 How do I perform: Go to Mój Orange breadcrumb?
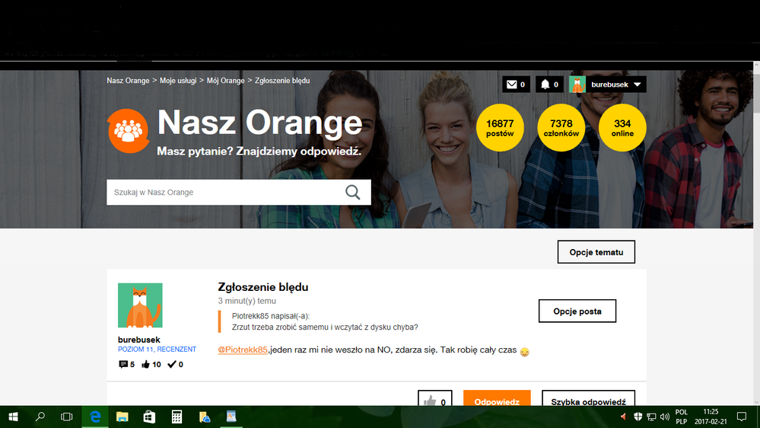pos(226,81)
